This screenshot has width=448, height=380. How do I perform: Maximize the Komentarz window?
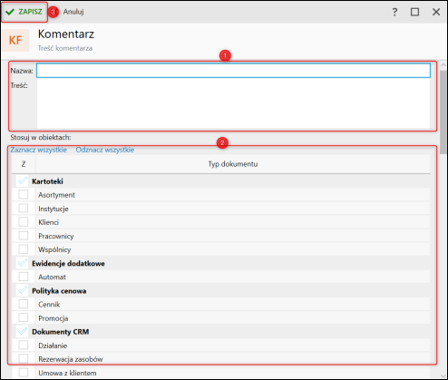click(414, 12)
